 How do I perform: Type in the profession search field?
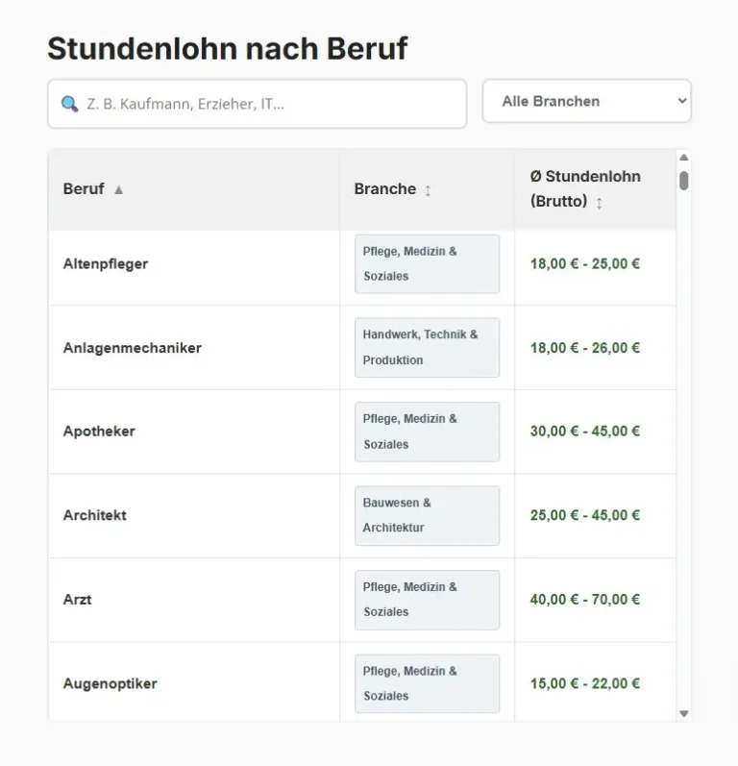click(269, 104)
